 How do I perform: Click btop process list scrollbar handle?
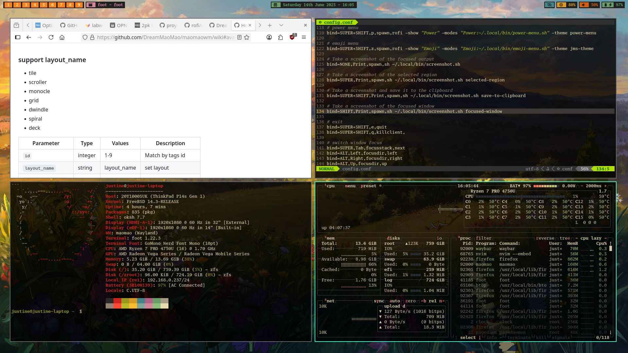pyautogui.click(x=610, y=248)
